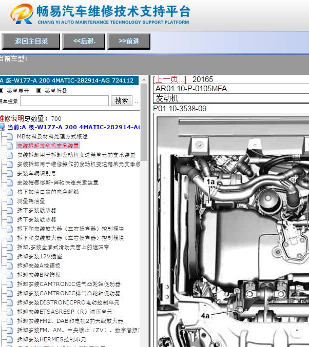Click the sidebar scrollbar up arrow
Image resolution: width=309 pixels, height=347 pixels.
[x=144, y=79]
